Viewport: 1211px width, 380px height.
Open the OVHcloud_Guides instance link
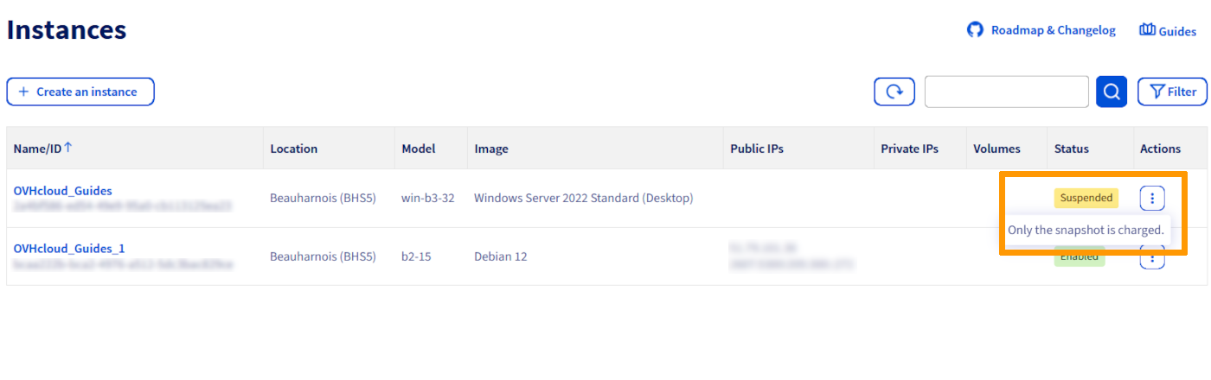[62, 191]
